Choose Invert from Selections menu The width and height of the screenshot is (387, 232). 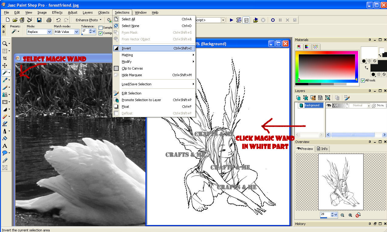tap(154, 48)
